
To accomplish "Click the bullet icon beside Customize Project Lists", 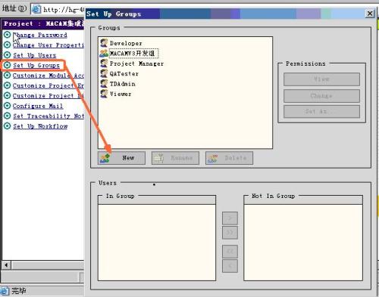I will [x=8, y=95].
